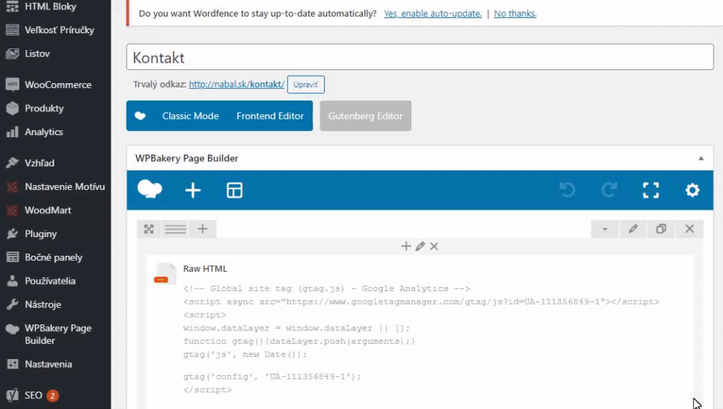The image size is (723, 409).
Task: Open the Frontend Editor
Action: click(x=270, y=116)
